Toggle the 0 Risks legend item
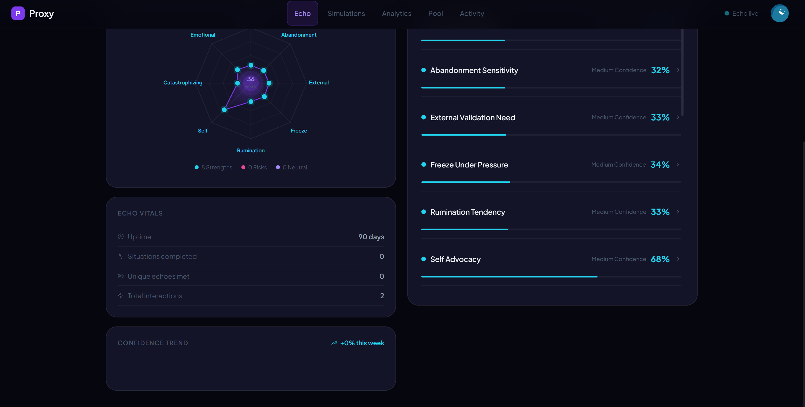805x407 pixels. pyautogui.click(x=254, y=167)
